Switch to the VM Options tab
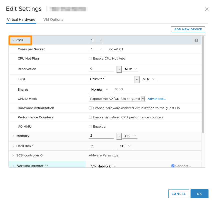Screen dimensions: 214x203 (x=53, y=20)
